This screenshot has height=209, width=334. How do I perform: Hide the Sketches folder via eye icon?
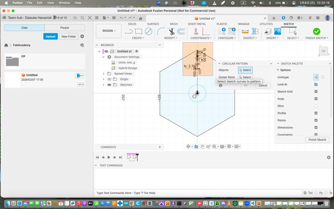tap(109, 85)
